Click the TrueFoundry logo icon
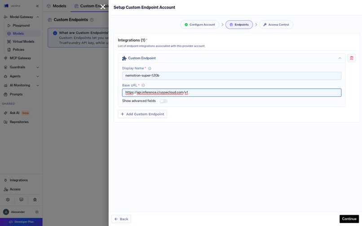362x226 pixels. point(6,6)
